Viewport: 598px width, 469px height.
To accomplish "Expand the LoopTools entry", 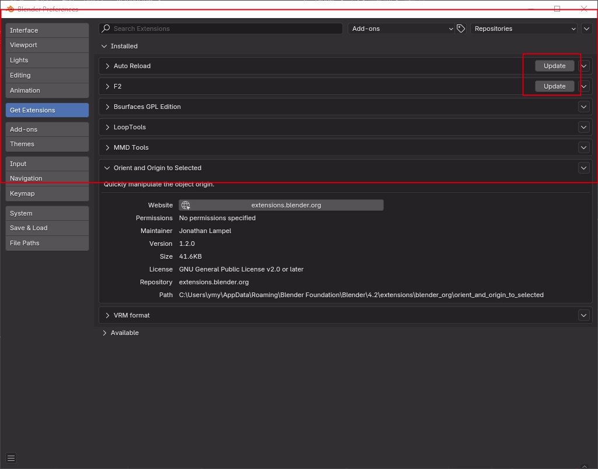I will [107, 127].
